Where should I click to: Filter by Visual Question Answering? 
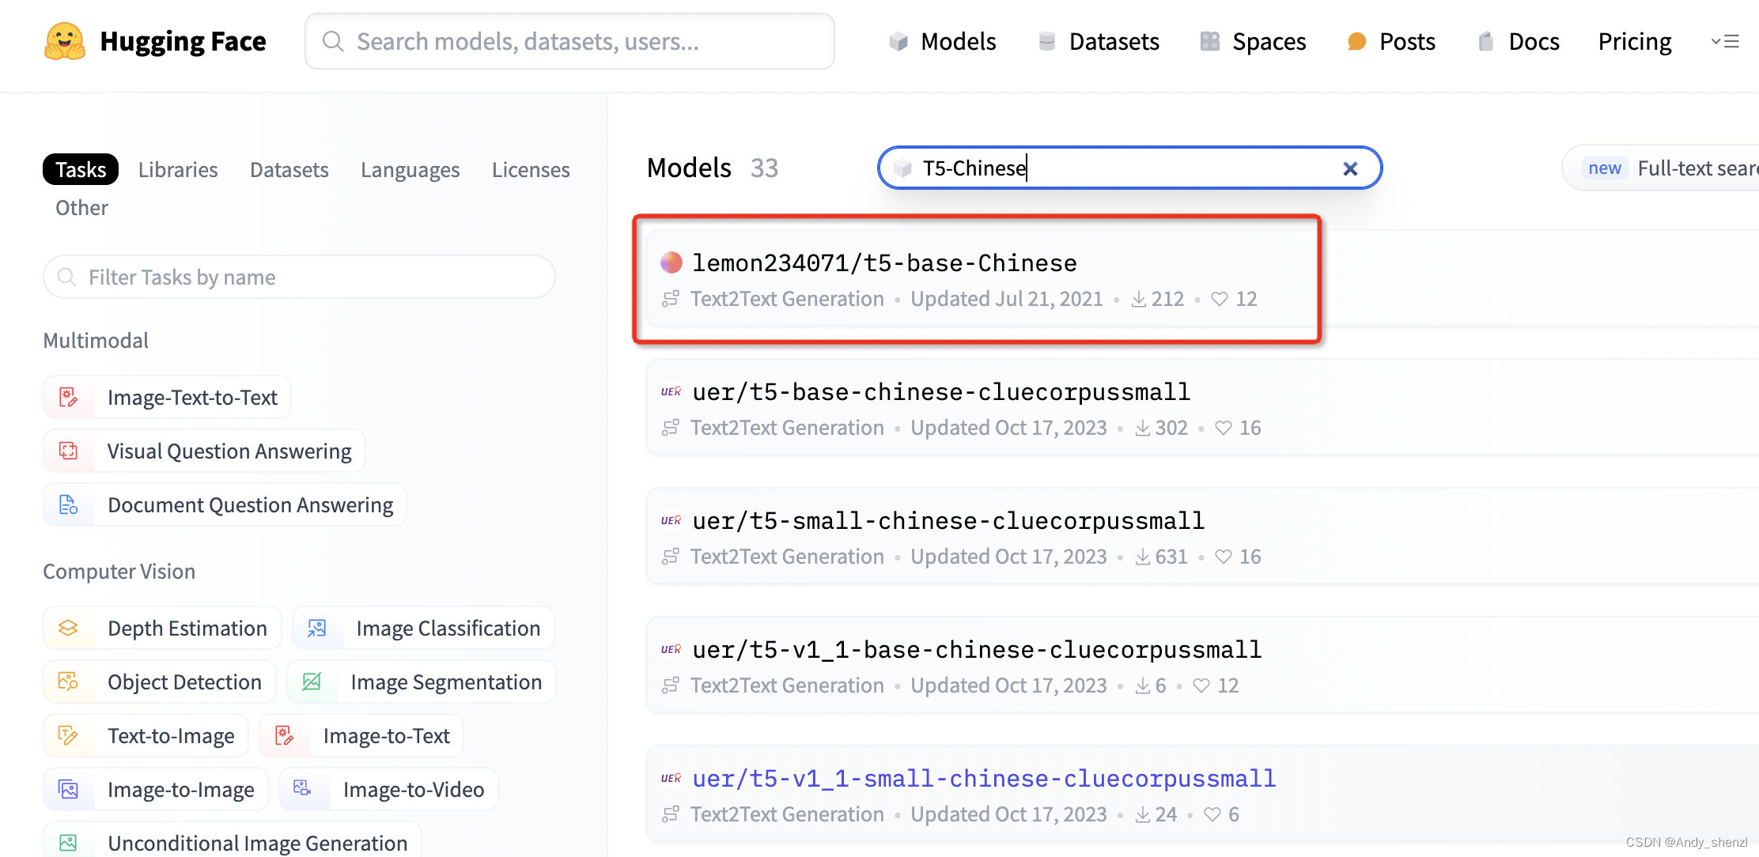point(204,451)
